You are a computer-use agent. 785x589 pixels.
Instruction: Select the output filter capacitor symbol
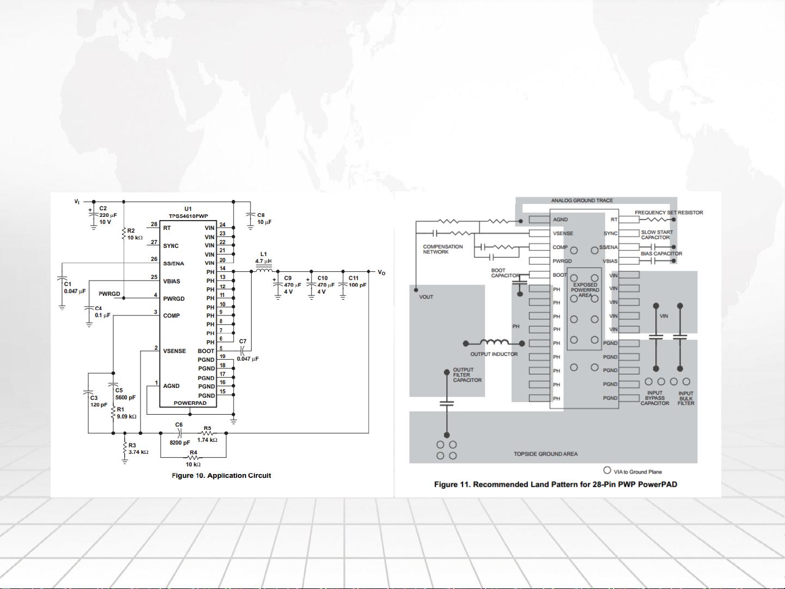[447, 404]
